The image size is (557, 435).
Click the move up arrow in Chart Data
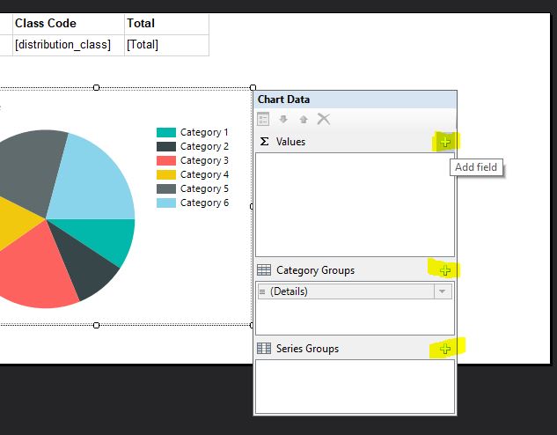pos(303,119)
